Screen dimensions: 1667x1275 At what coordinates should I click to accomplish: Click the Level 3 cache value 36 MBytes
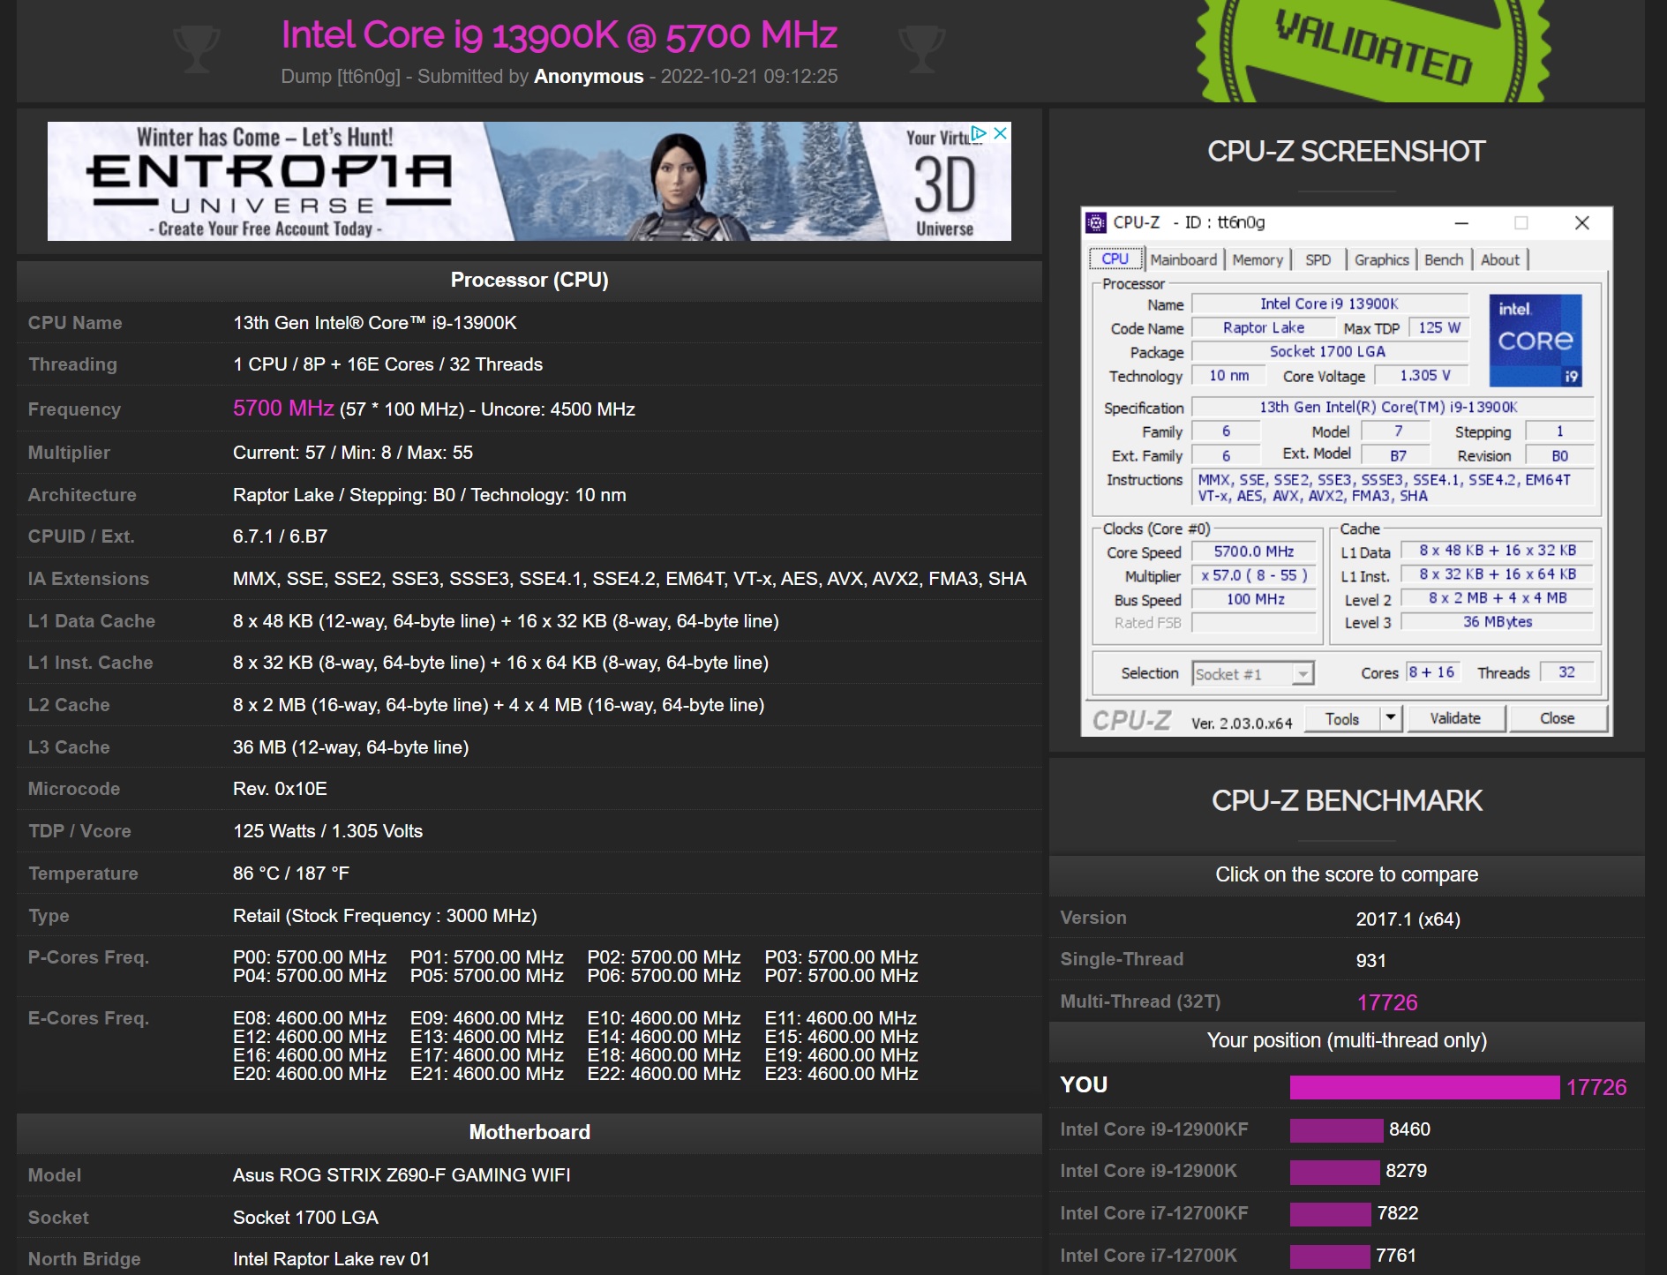(x=1497, y=622)
